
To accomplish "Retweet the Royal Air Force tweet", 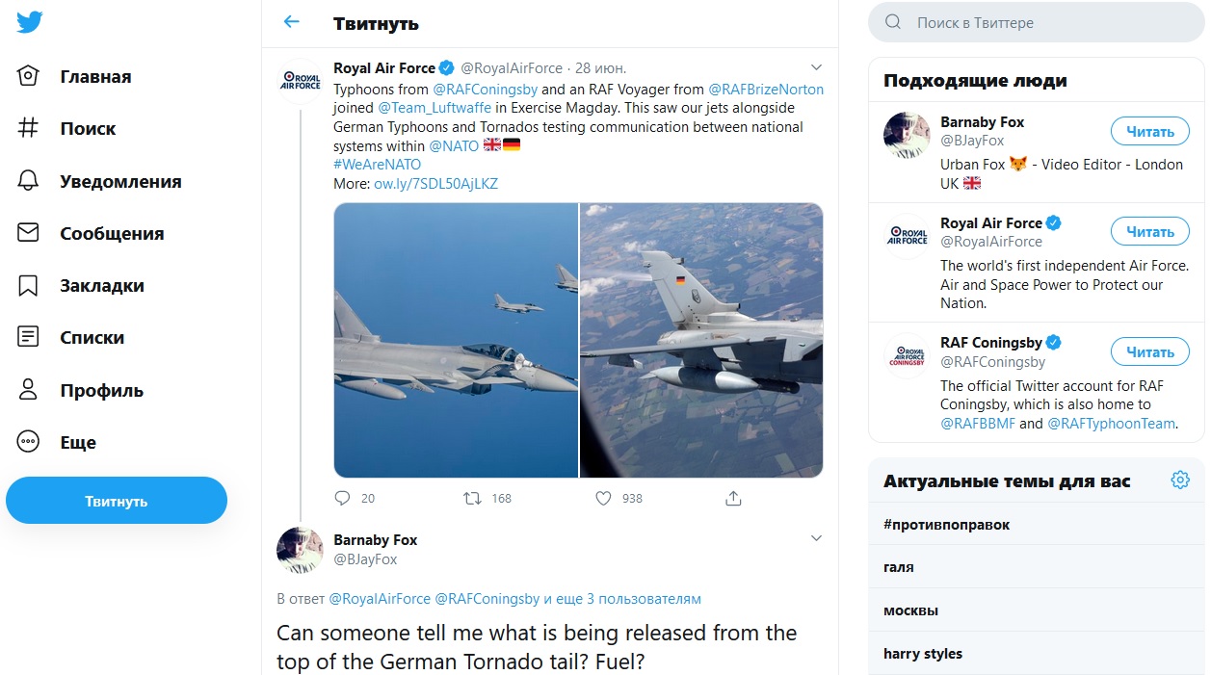I will (x=472, y=498).
